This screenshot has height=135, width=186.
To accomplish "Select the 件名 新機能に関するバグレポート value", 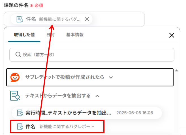I will pos(57,127).
